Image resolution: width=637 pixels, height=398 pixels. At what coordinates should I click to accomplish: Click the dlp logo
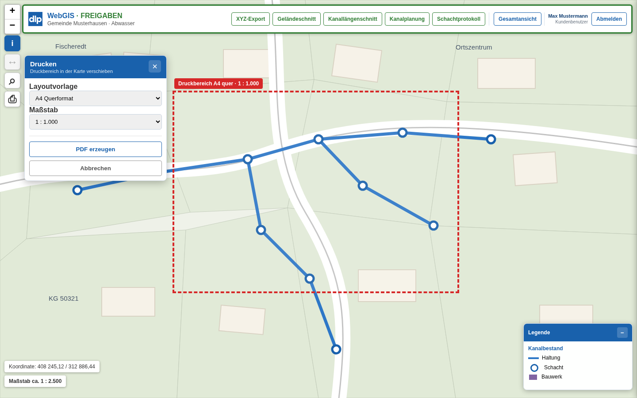click(x=35, y=19)
